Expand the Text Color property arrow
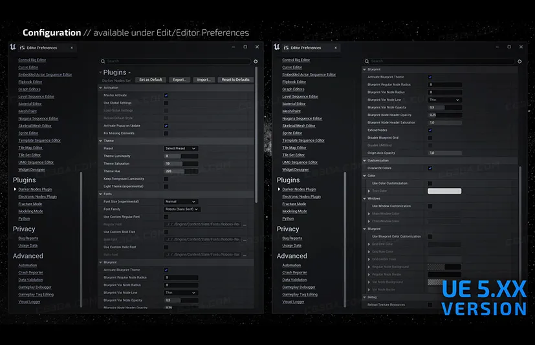535x345 pixels. click(x=369, y=191)
